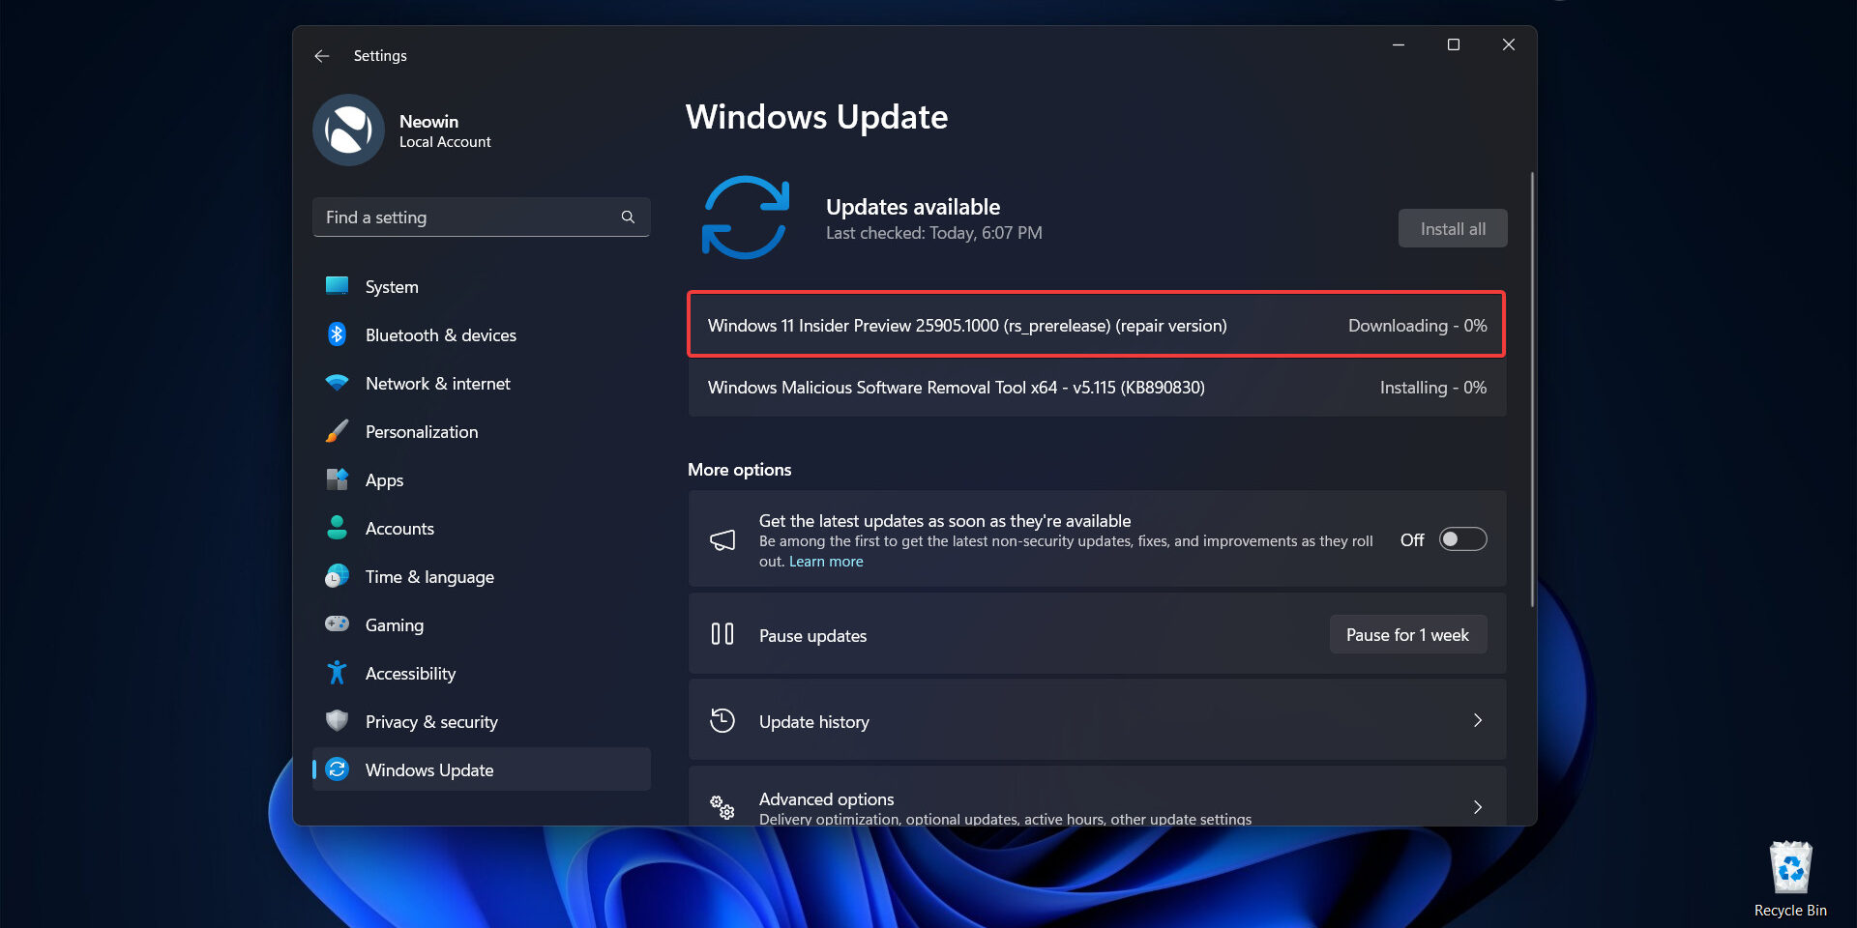
Task: Click the Malicious Software Removal Tool row
Action: coord(1097,387)
